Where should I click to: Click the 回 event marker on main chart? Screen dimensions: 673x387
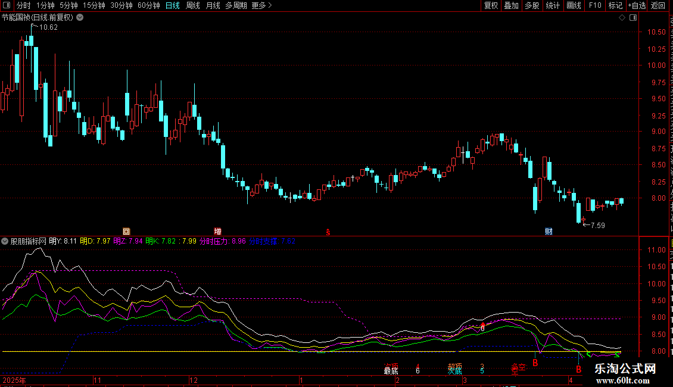(126, 231)
